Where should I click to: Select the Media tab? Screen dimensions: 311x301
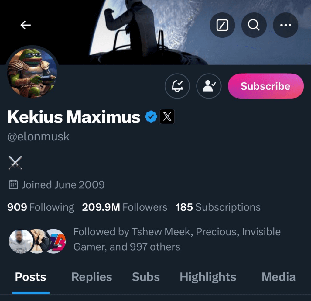click(278, 277)
